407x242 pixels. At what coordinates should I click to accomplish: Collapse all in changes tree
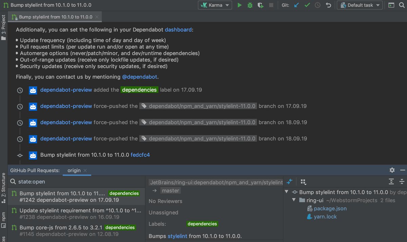(402, 182)
